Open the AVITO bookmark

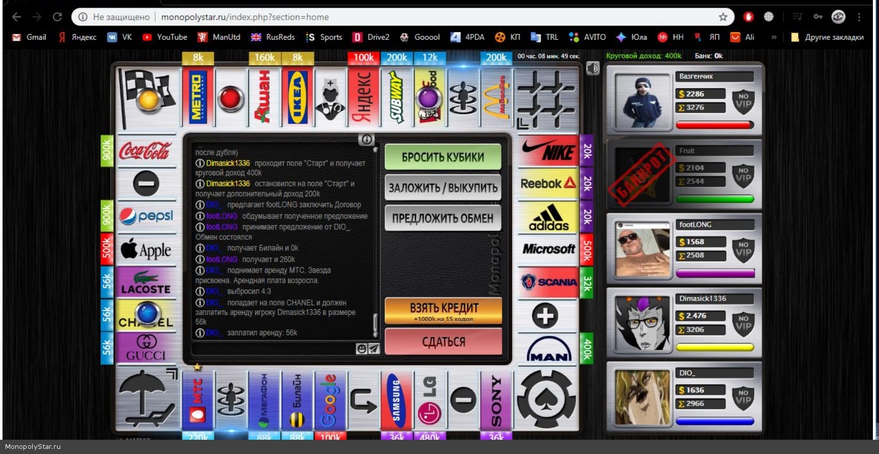587,37
